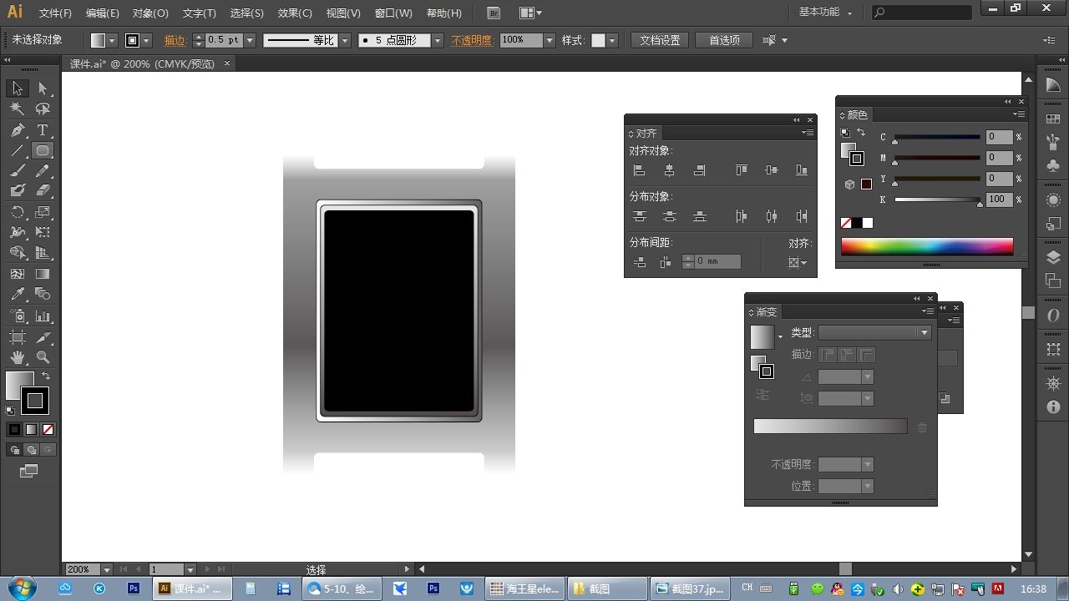Choose the Hand tool
Screen dimensions: 1069x601
[18, 357]
